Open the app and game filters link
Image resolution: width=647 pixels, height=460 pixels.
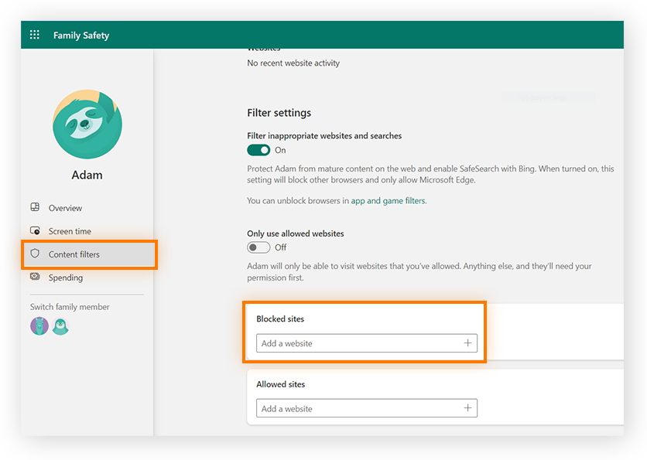[388, 201]
